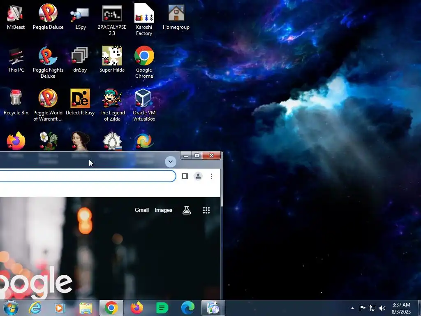The image size is (421, 316).
Task: Open the Action Center flag icon
Action: coord(363,308)
